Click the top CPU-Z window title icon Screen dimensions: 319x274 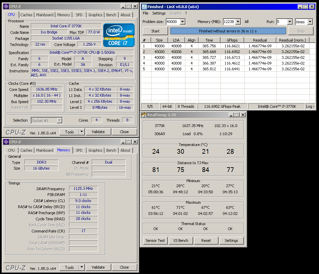coord(6,6)
